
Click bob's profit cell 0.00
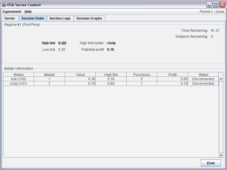click(173, 79)
